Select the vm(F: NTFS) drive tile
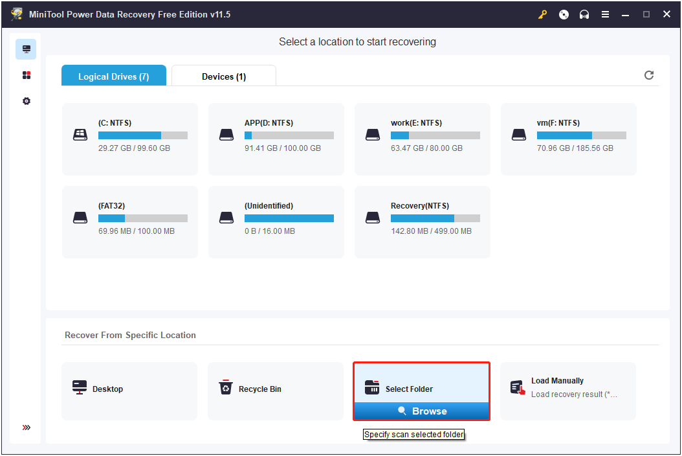 569,139
